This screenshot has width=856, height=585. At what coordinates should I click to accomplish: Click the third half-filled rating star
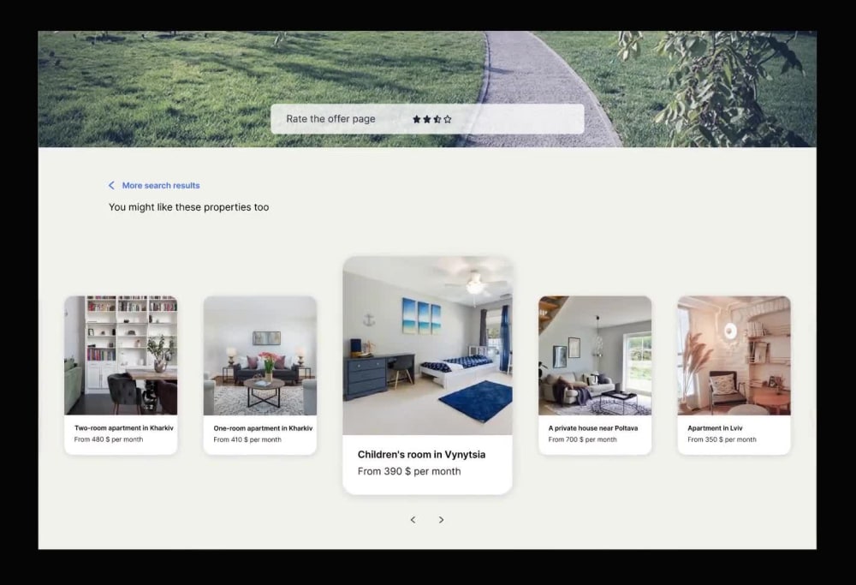click(437, 119)
